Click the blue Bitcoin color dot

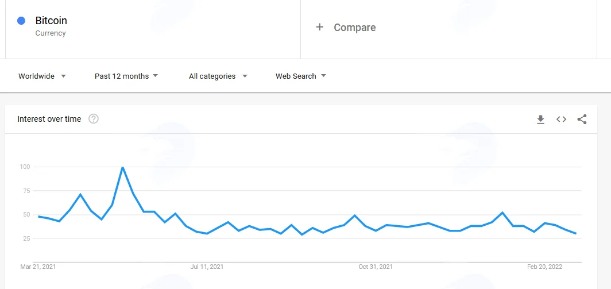point(21,21)
